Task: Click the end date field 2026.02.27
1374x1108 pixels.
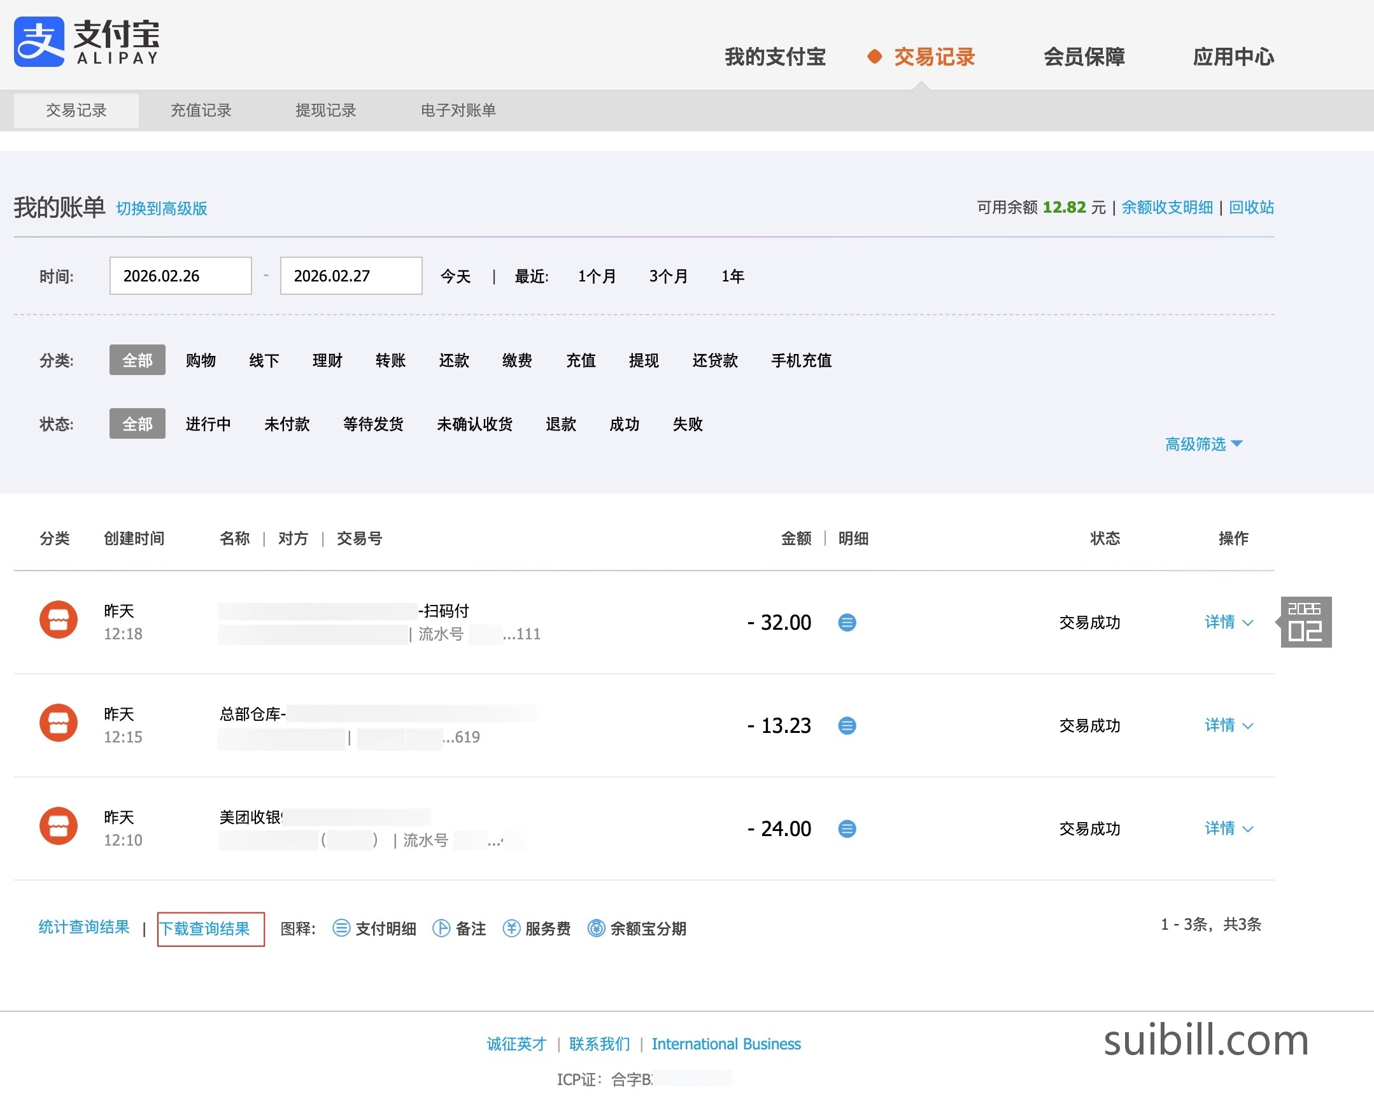Action: [351, 276]
